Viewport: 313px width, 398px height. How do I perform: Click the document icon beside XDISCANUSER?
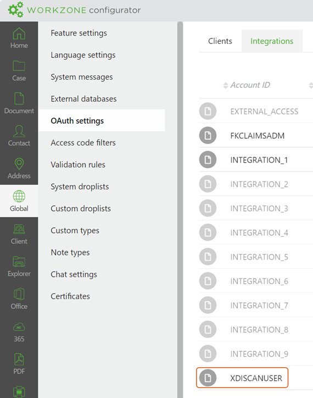[x=208, y=378]
